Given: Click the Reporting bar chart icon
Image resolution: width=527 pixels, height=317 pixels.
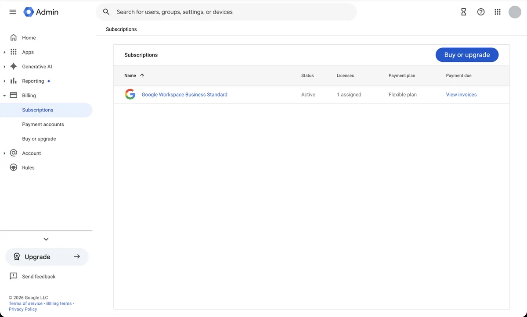Looking at the screenshot, I should tap(14, 81).
